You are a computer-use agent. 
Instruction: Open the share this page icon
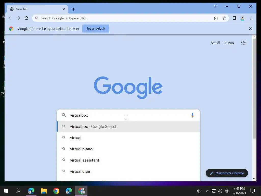point(216,18)
